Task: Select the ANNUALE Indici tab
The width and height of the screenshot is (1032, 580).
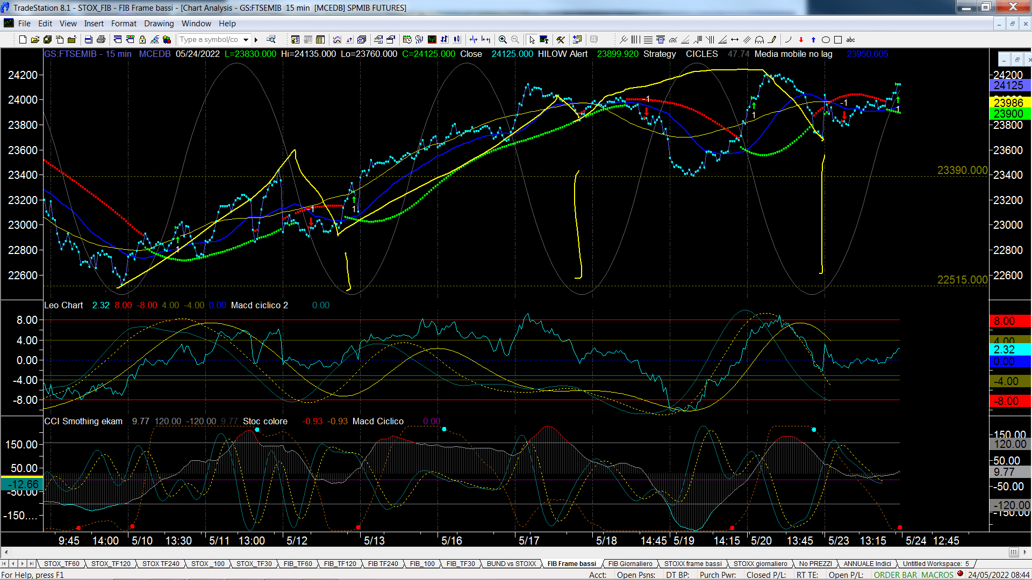Action: pos(867,563)
